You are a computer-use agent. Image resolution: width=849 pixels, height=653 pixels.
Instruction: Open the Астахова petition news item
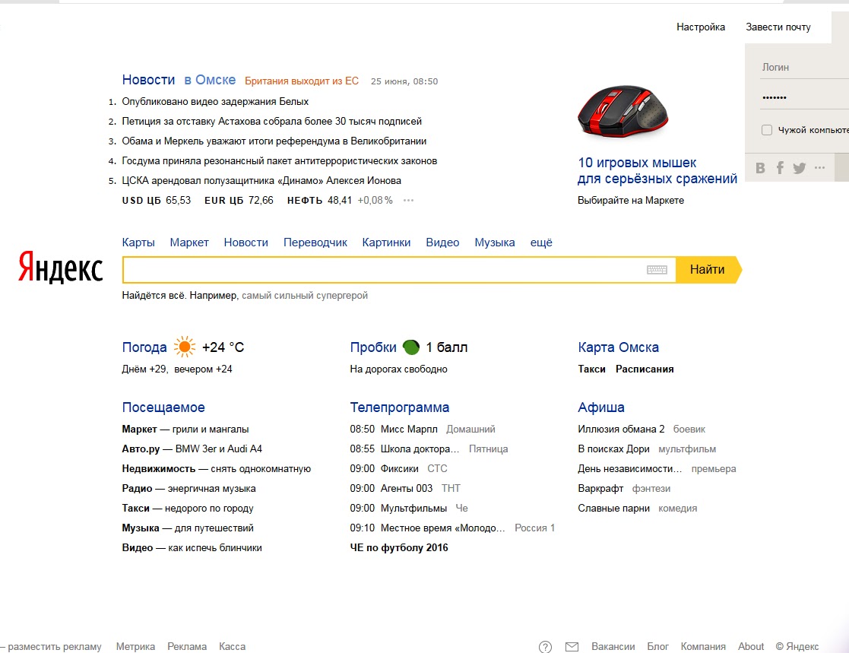(x=272, y=122)
